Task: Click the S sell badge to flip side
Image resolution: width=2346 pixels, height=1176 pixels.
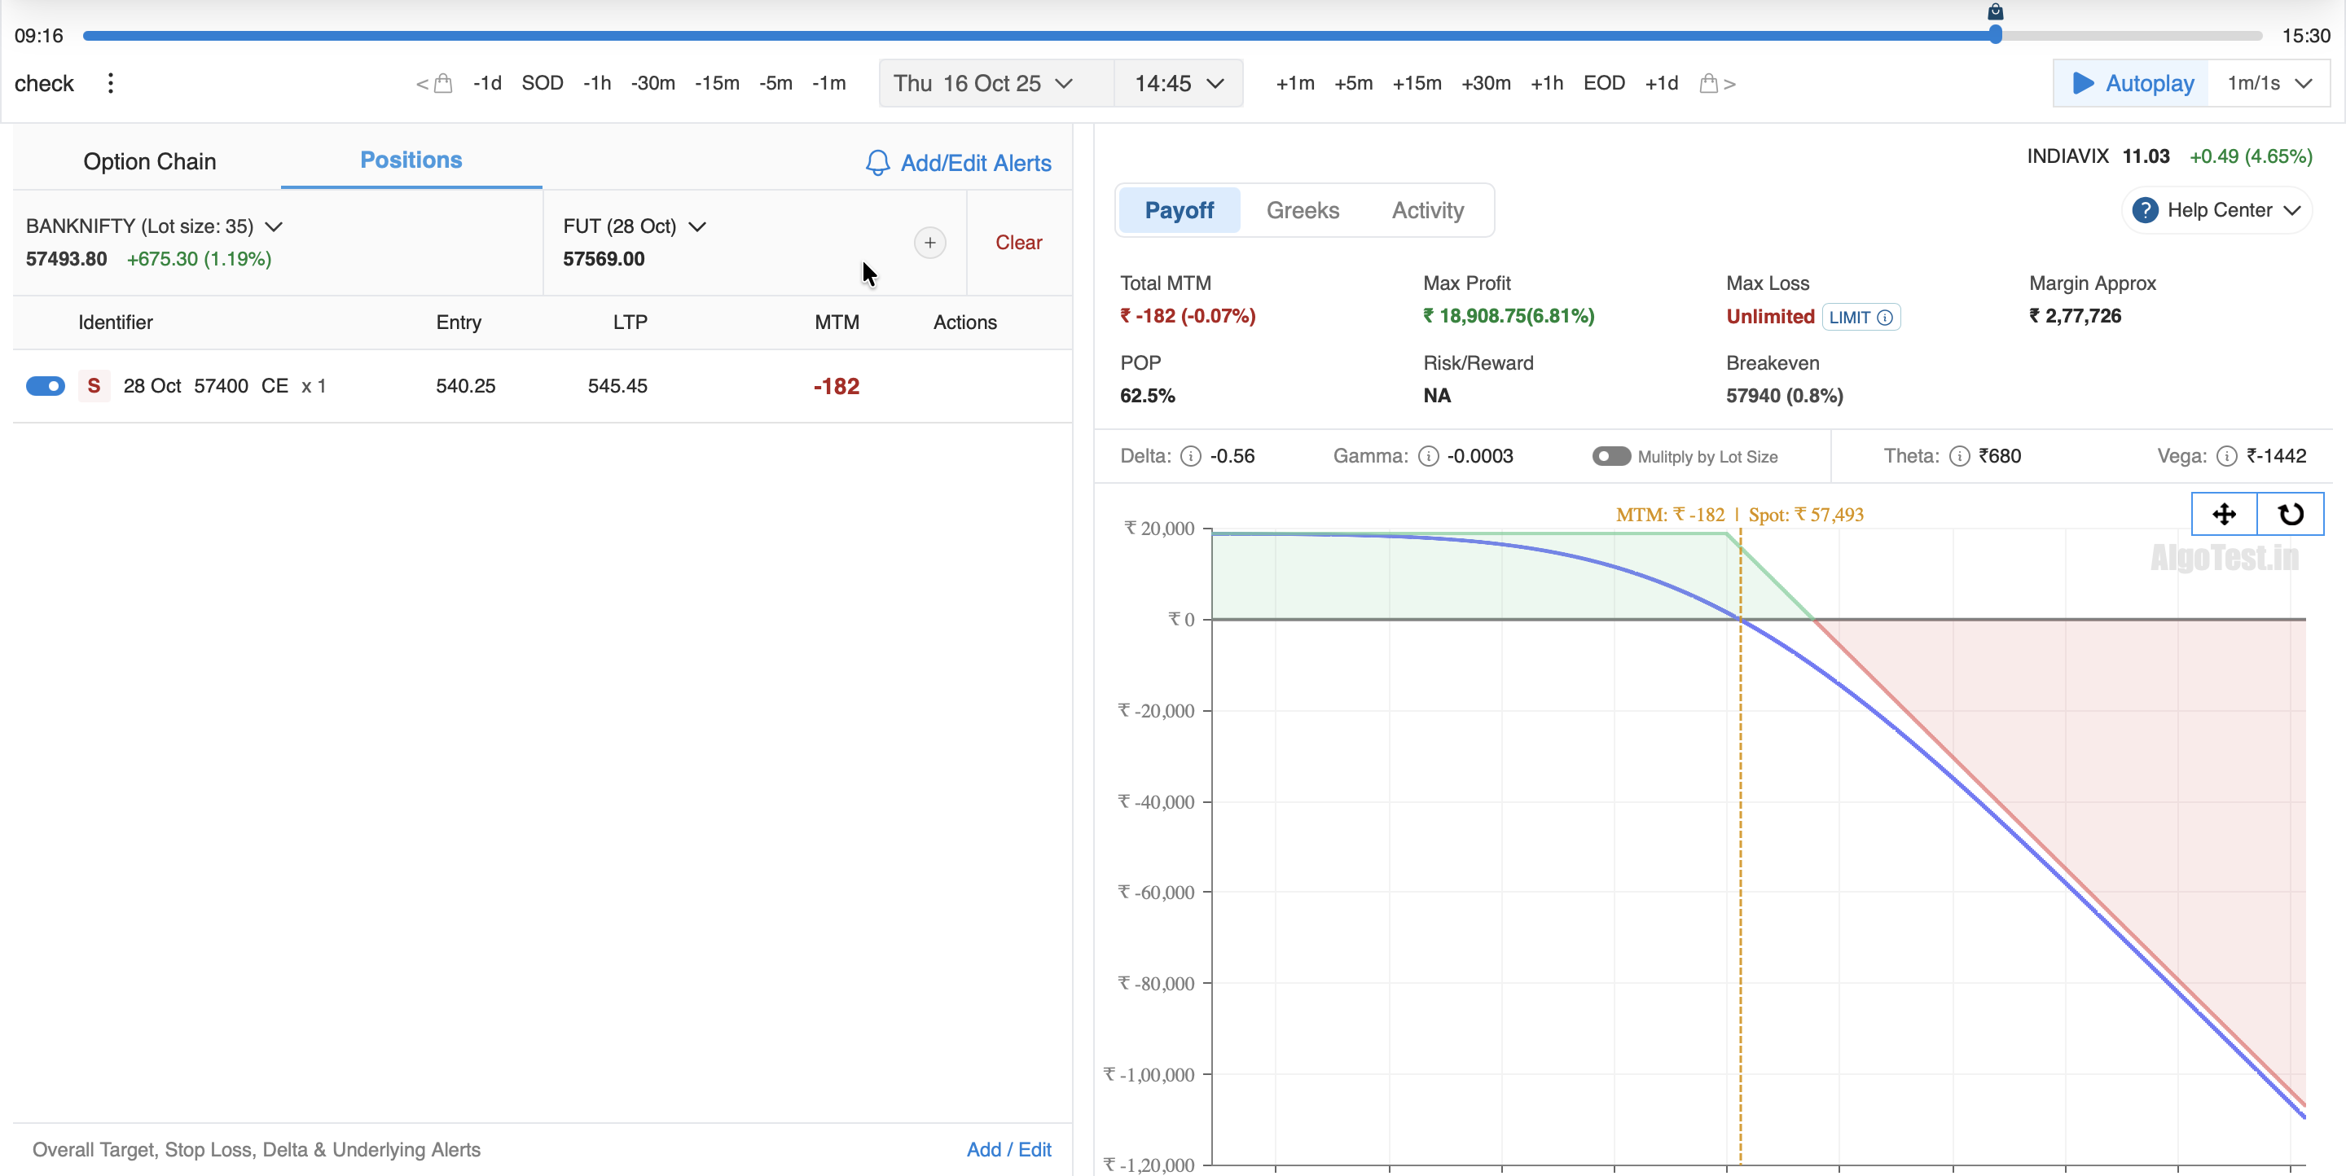Action: tap(94, 386)
